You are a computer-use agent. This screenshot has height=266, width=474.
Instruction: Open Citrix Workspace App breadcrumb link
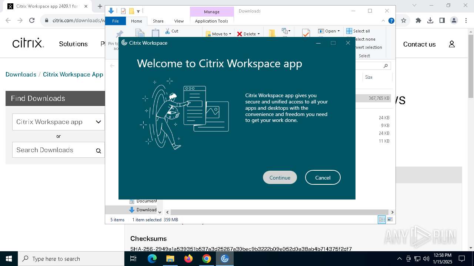73,74
